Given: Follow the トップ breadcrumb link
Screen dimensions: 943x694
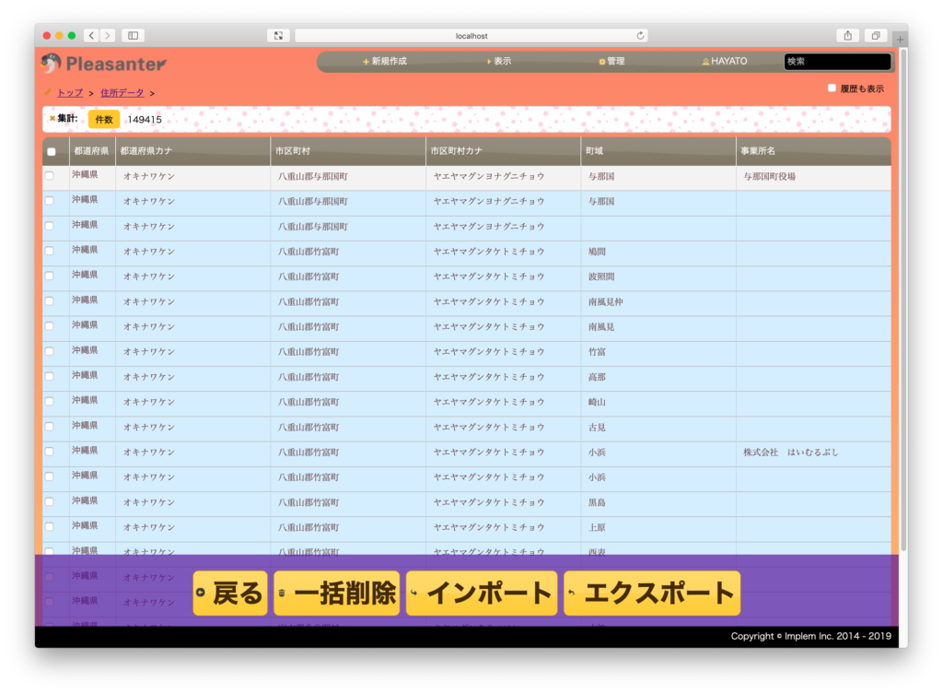Looking at the screenshot, I should pyautogui.click(x=70, y=93).
